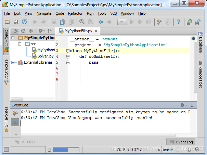Click Scroll from Source target icon

[x=23, y=31]
